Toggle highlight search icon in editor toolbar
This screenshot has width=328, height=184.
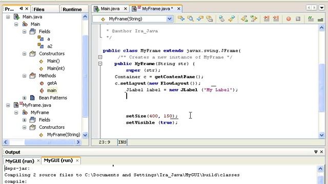click(210, 19)
